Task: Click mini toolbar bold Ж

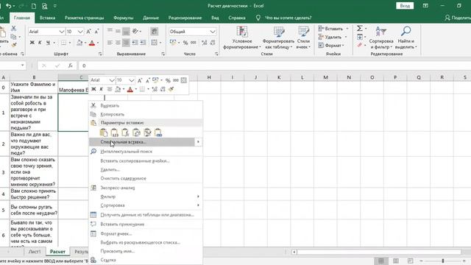Action: [x=93, y=89]
